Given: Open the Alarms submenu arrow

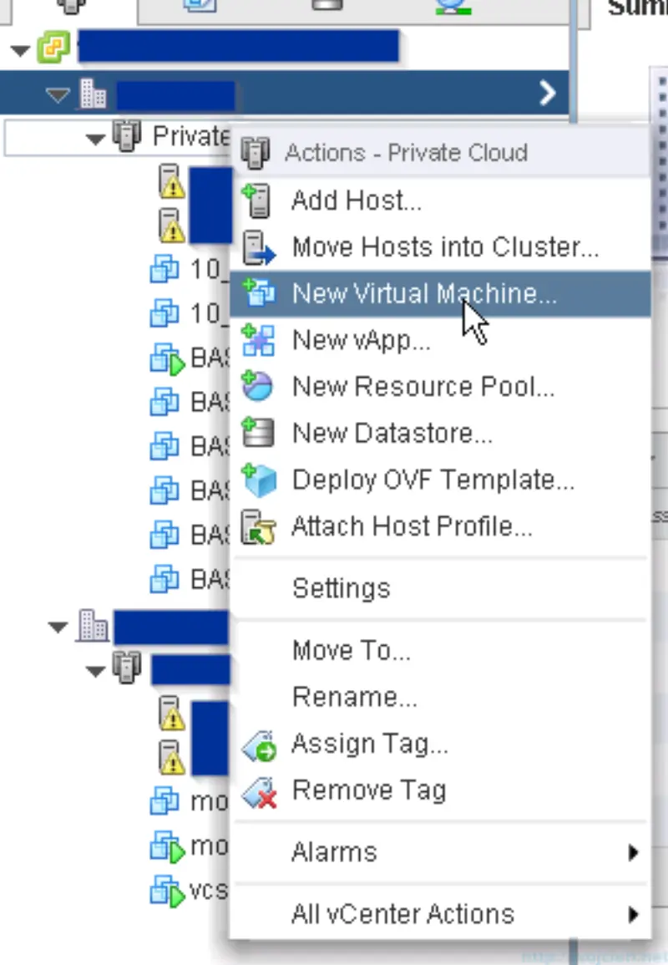Looking at the screenshot, I should pyautogui.click(x=633, y=851).
